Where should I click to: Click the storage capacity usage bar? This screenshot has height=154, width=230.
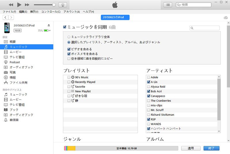121,148
